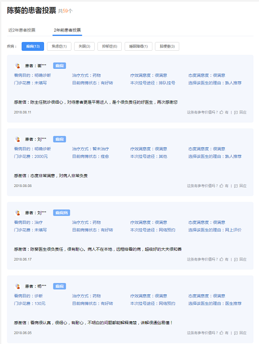The width and height of the screenshot is (259, 344).
Task: Click 目前病情状态：痊愈
Action: click(91, 156)
